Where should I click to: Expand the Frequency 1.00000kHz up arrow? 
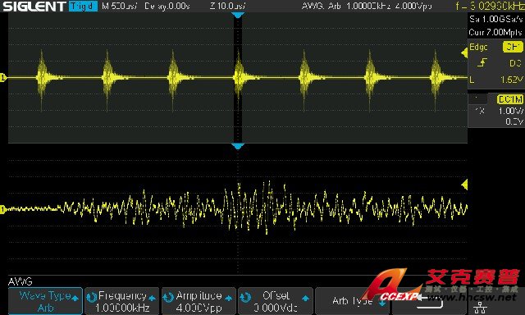pos(153,298)
